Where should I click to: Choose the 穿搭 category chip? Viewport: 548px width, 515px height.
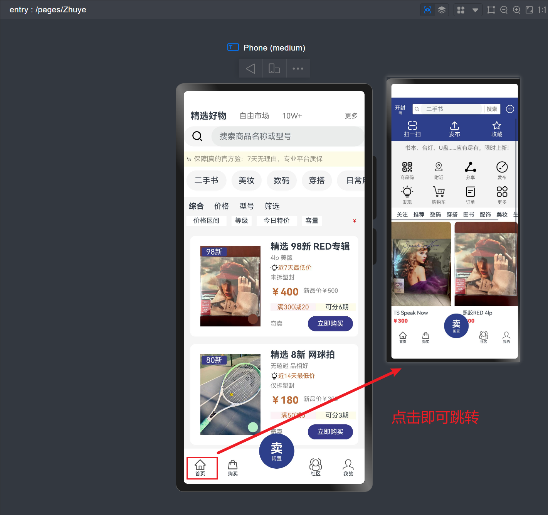317,181
